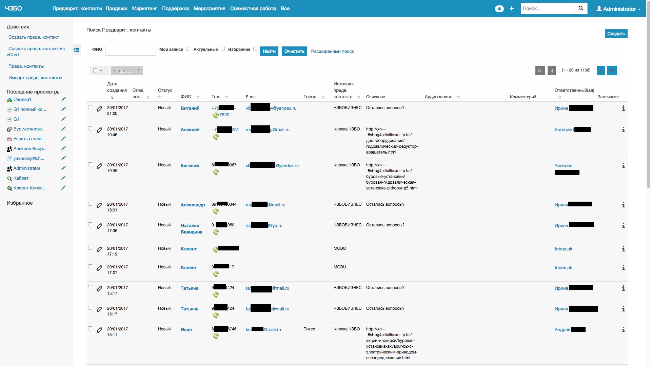Open the Маркетинг menu
Screen dimensions: 651x366
[144, 8]
